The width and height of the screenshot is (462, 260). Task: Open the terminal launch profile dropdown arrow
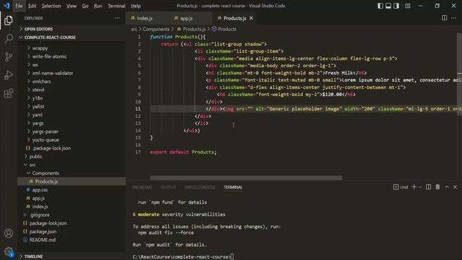(420, 187)
